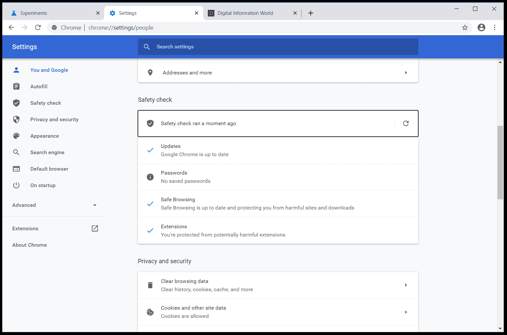507x335 pixels.
Task: Click the forward navigation arrow
Action: (25, 27)
